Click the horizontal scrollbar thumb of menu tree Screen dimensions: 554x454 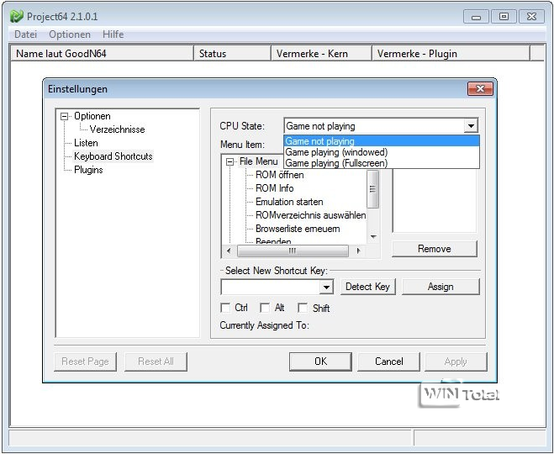[x=293, y=251]
